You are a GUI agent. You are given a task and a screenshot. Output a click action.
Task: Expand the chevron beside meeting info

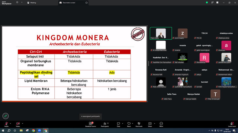(x=22, y=3)
